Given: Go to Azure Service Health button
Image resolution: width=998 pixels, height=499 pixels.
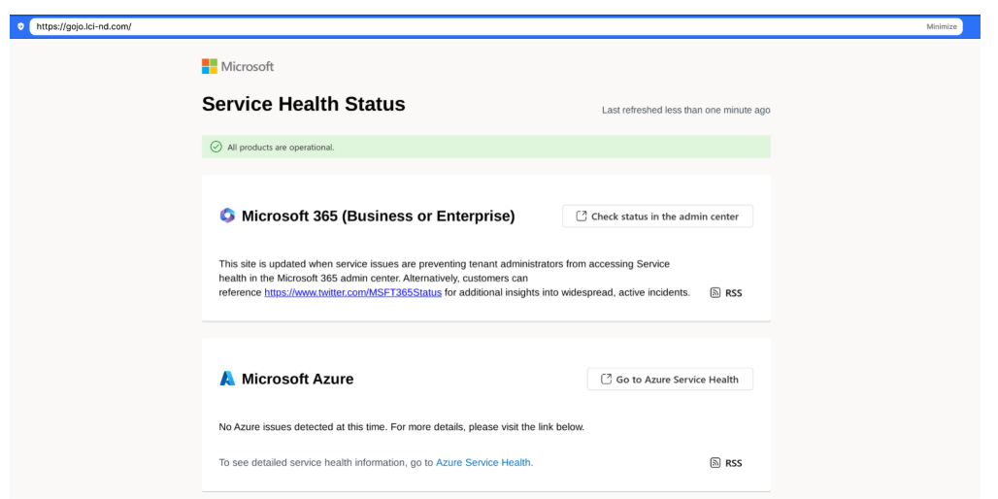Looking at the screenshot, I should point(670,379).
